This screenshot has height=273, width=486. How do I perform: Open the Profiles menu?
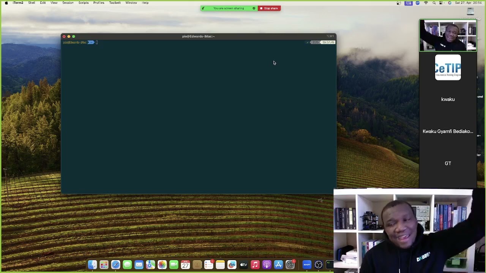coord(99,3)
